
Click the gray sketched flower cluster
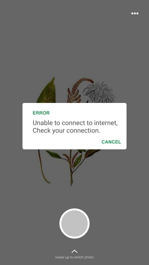(x=99, y=92)
